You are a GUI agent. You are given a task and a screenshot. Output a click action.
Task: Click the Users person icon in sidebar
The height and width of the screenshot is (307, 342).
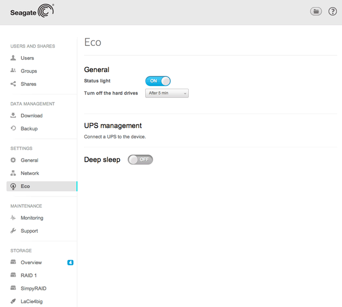tap(13, 58)
